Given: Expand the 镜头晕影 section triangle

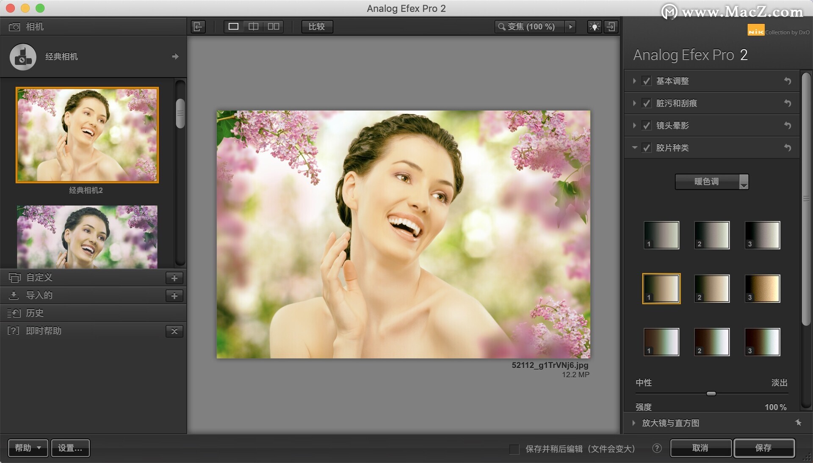Looking at the screenshot, I should (634, 126).
